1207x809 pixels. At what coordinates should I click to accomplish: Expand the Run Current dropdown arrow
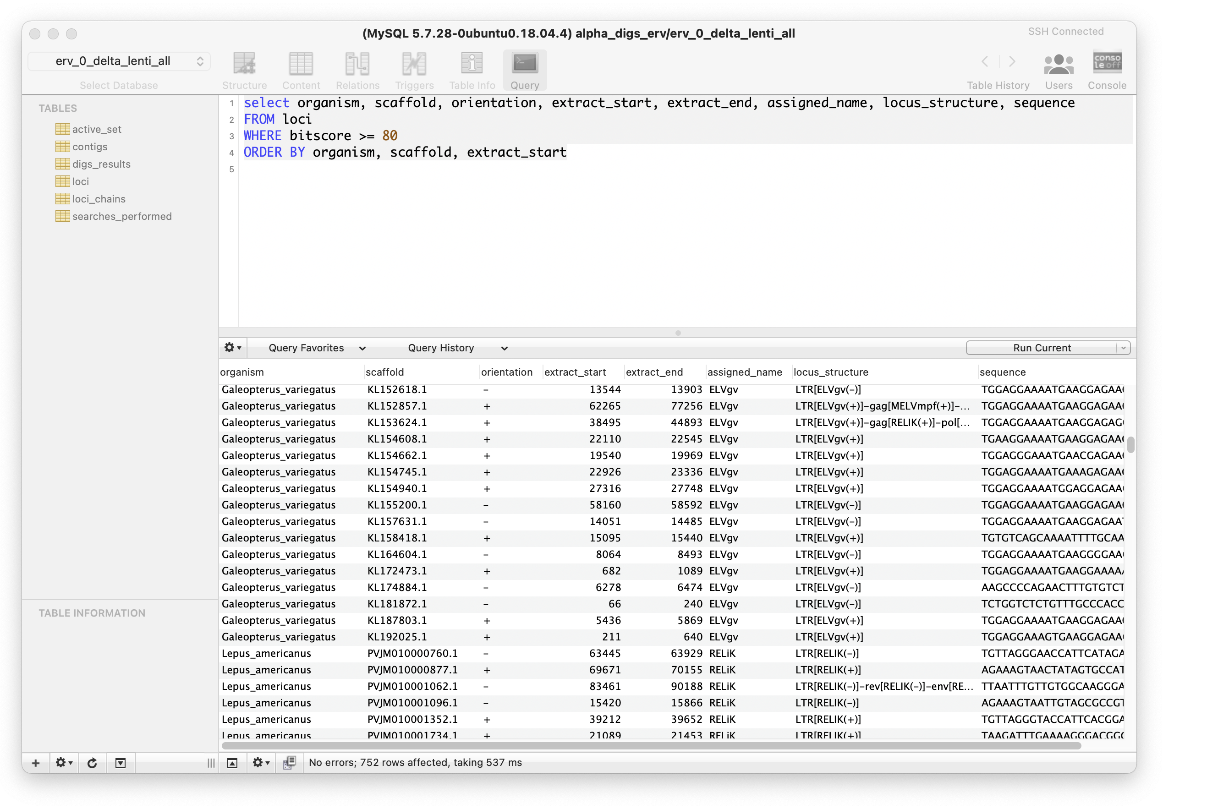1122,348
